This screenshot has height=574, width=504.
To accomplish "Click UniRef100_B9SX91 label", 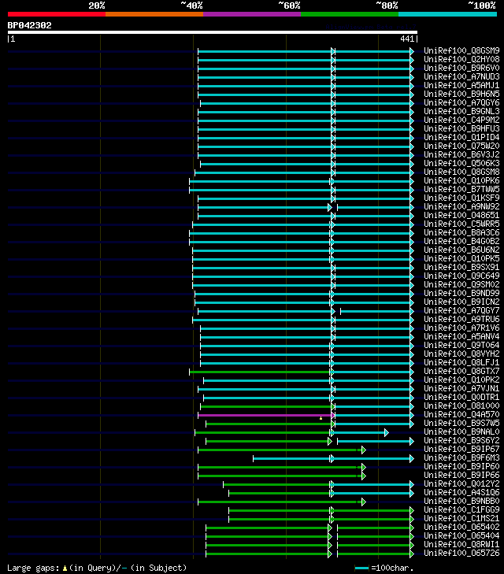I will point(461,267).
